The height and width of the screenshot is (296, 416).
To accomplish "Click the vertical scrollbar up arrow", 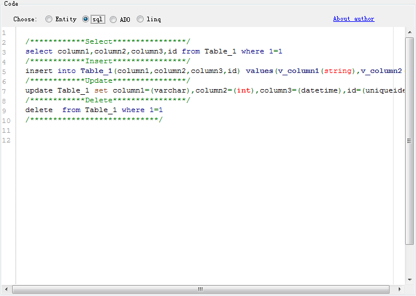I will click(x=410, y=32).
